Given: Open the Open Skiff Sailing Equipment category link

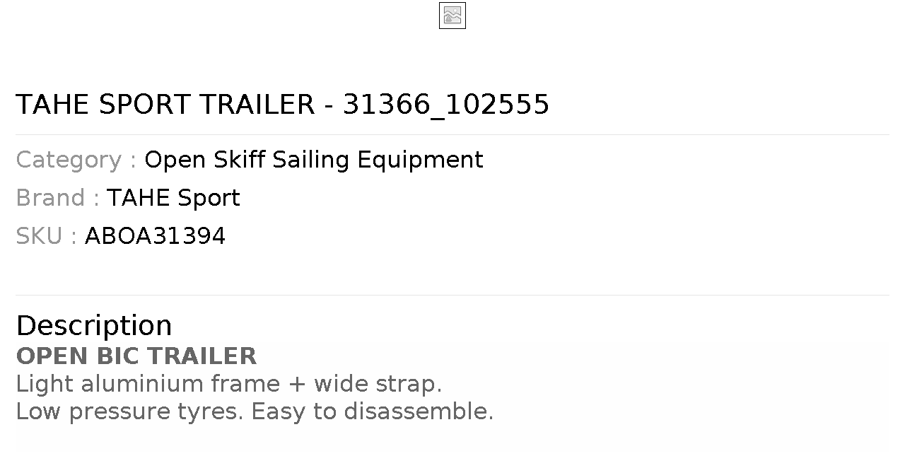Looking at the screenshot, I should 314,160.
